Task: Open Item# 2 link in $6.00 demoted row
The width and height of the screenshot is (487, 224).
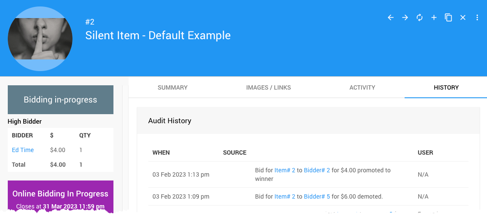Action: [285, 196]
